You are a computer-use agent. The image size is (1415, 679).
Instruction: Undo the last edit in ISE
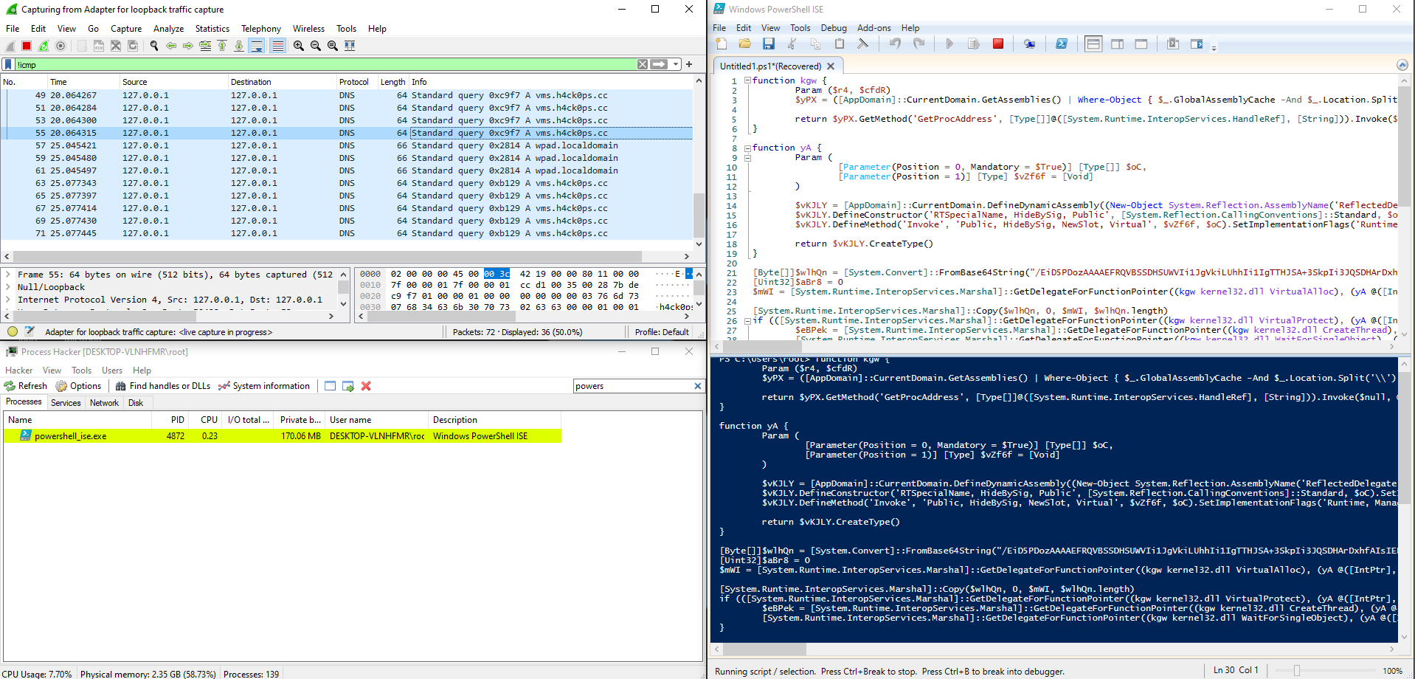[x=895, y=44]
